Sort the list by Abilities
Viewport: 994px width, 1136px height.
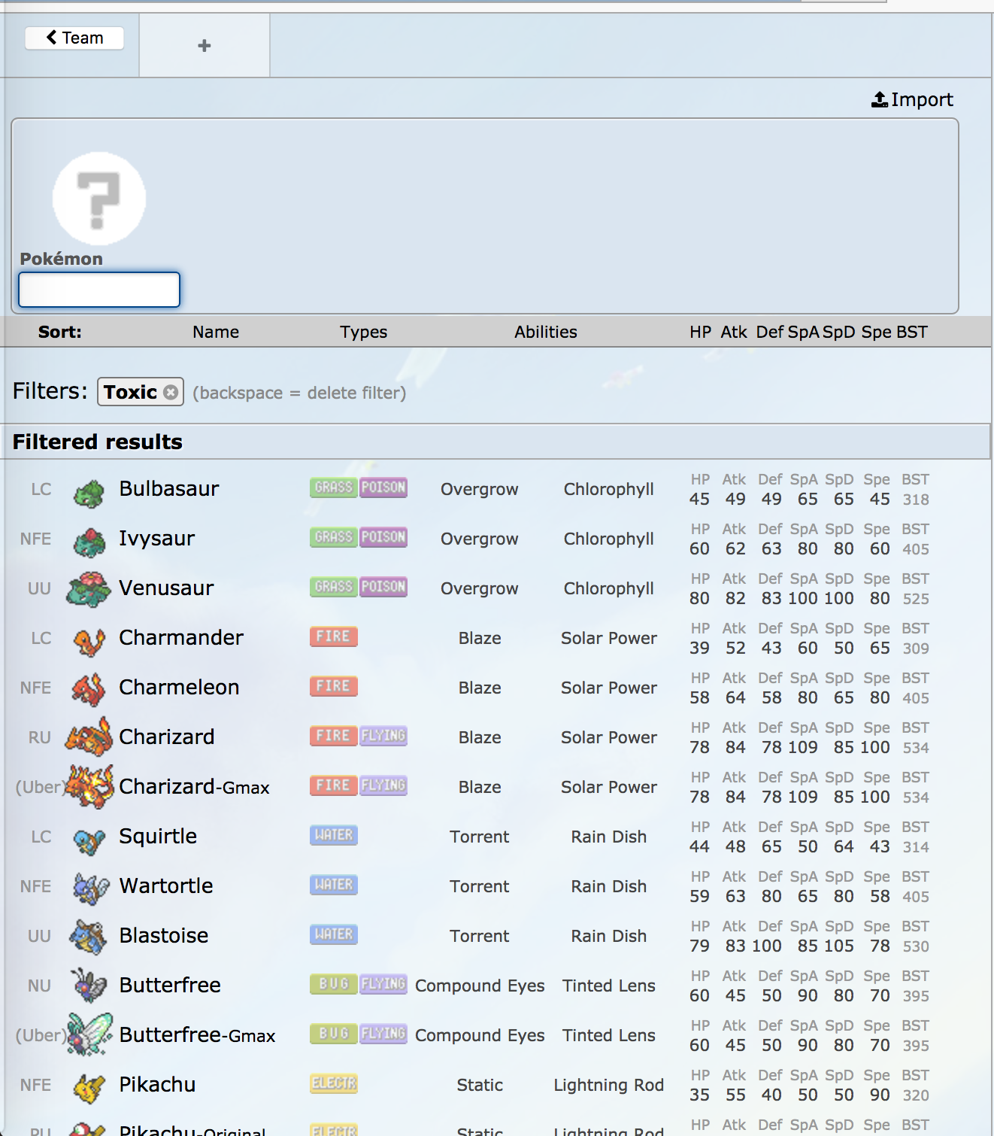click(545, 332)
